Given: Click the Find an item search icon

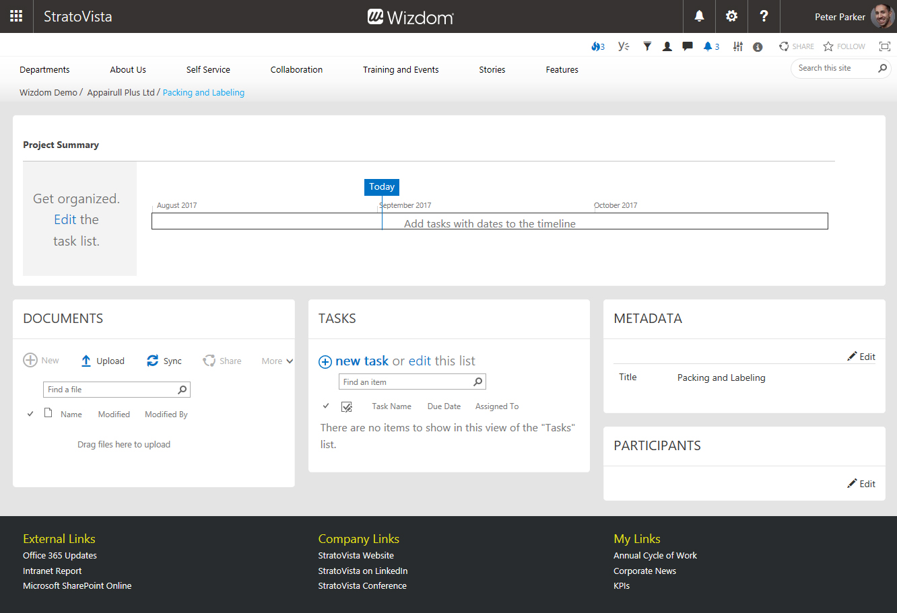Looking at the screenshot, I should click(477, 382).
